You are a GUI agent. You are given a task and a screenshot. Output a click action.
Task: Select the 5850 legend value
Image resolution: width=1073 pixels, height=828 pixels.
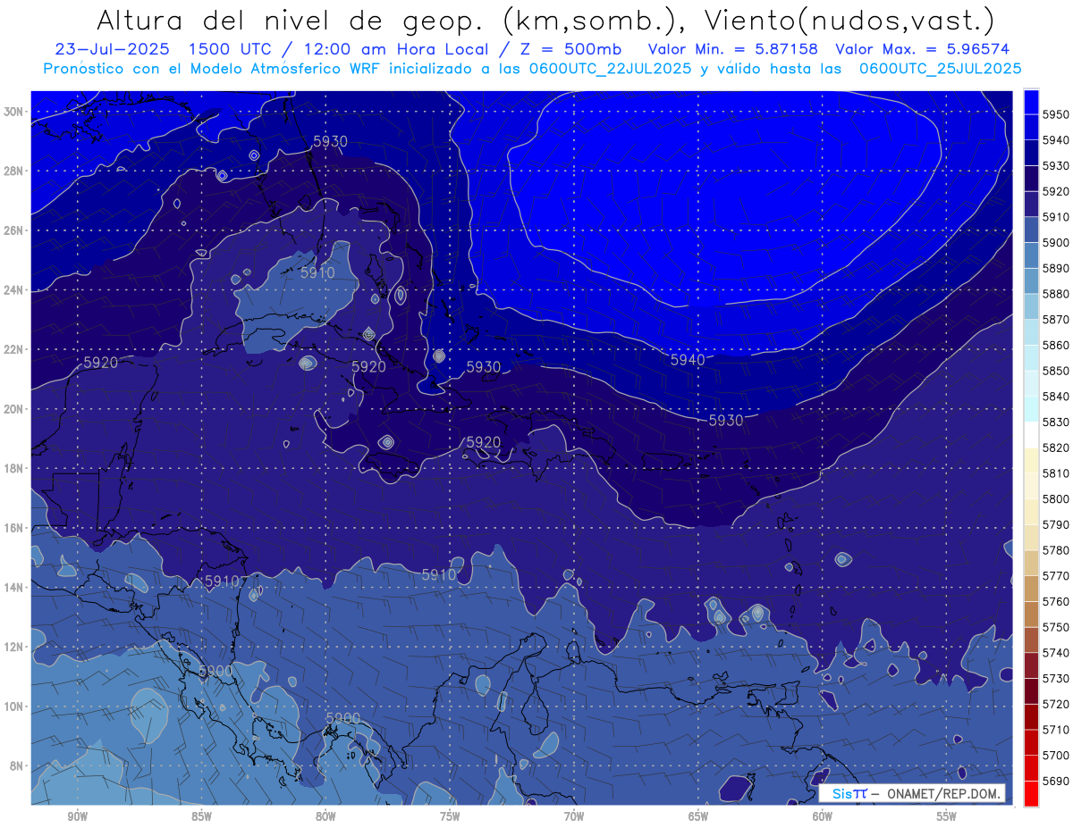[x=1056, y=371]
